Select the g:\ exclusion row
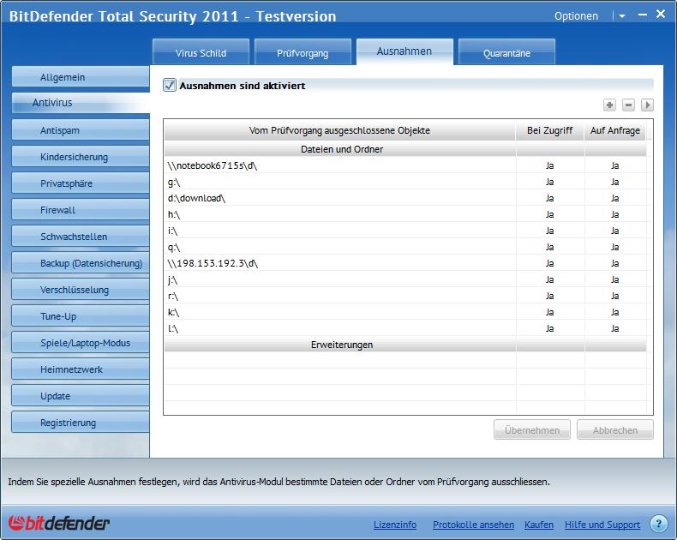The image size is (677, 540). [405, 182]
